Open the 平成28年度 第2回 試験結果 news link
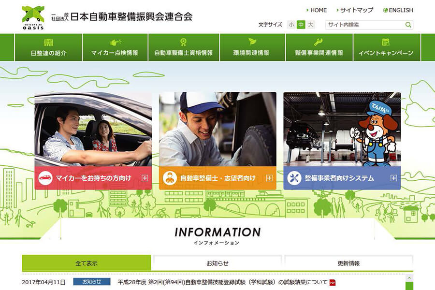Viewport: 435px width, 290px height. tap(222, 282)
